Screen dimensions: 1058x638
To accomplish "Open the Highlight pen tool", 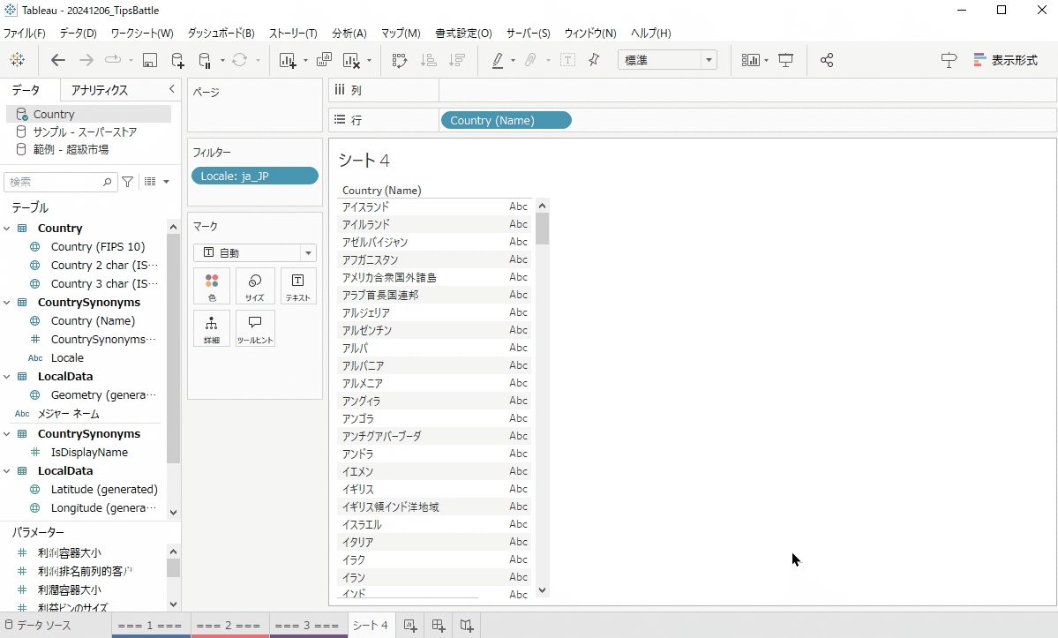I will pyautogui.click(x=498, y=60).
